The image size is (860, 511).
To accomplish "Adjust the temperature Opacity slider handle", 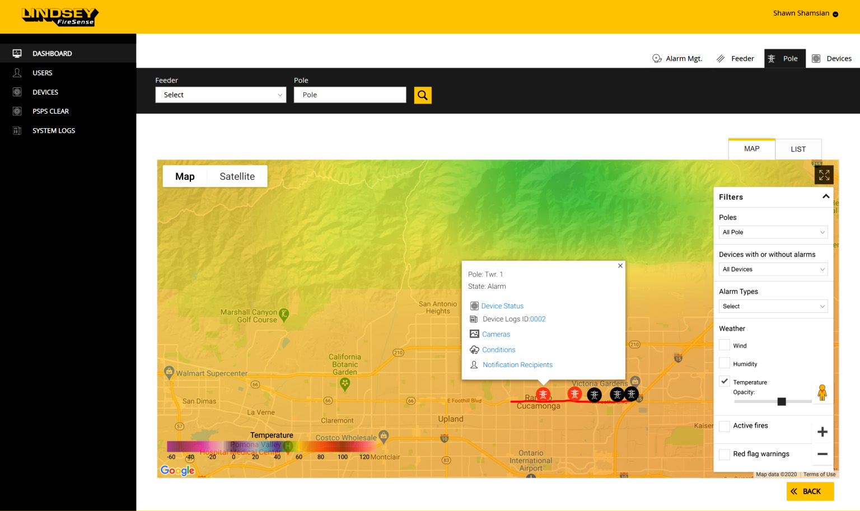I will (x=782, y=402).
